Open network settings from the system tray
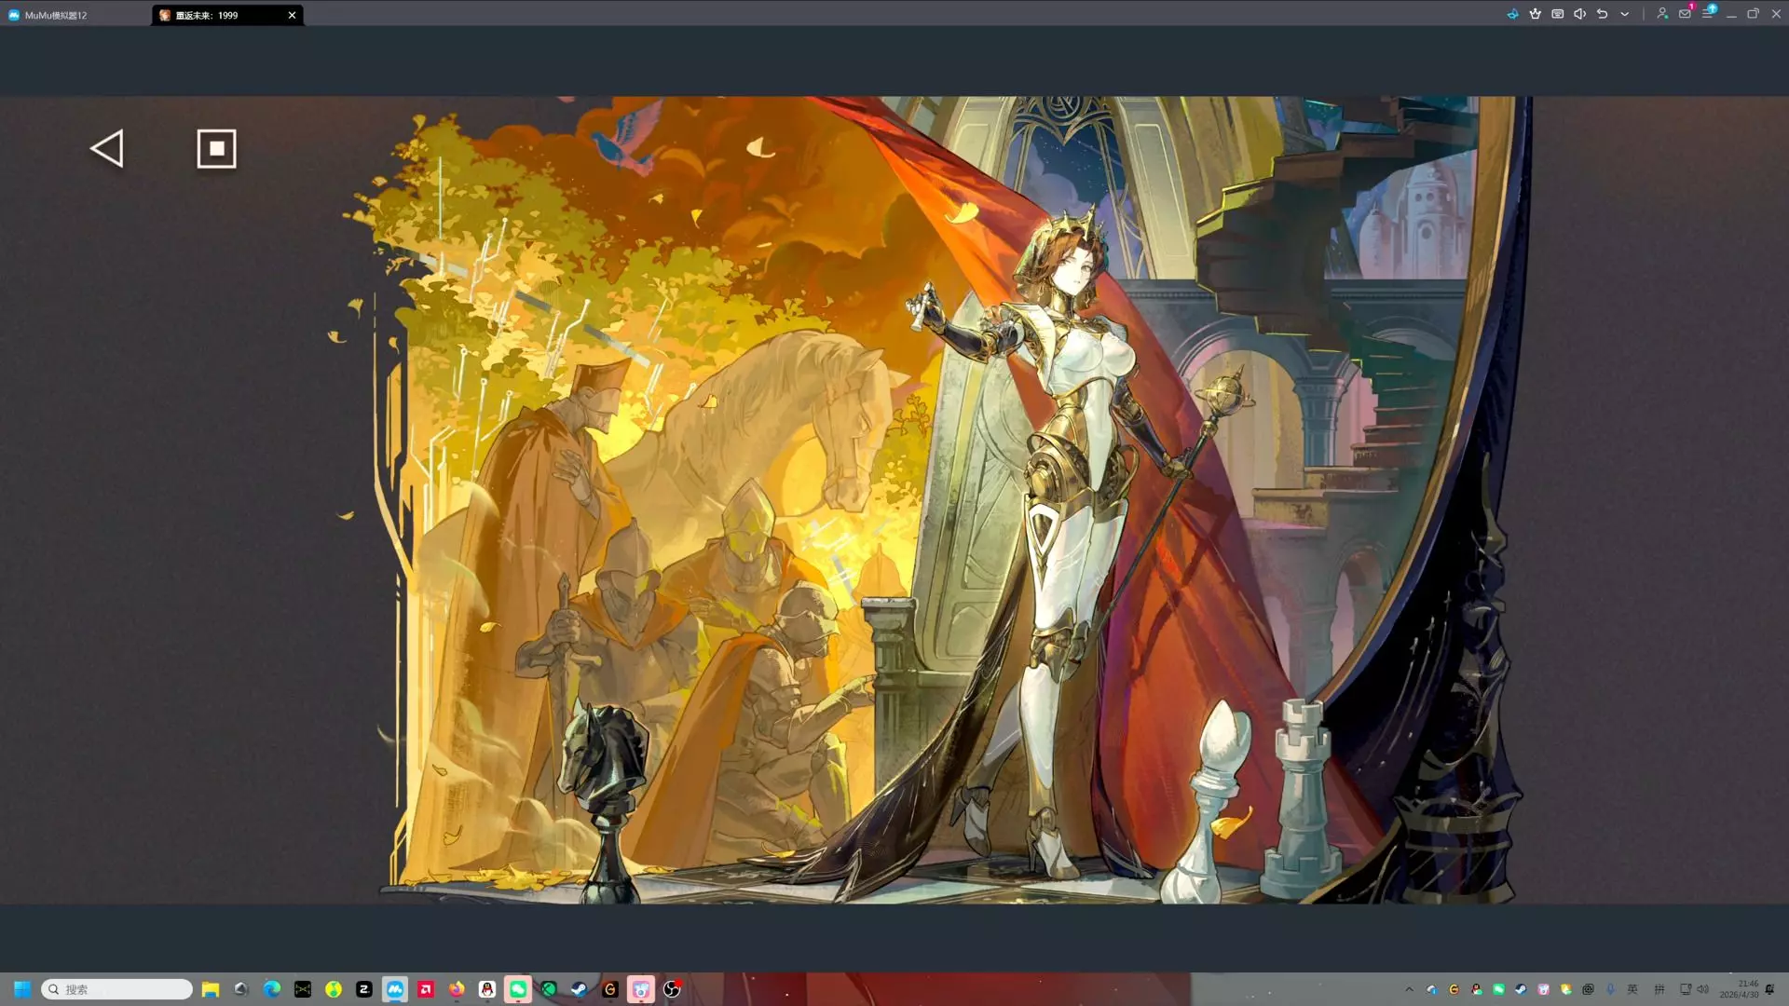This screenshot has width=1789, height=1006. point(1686,989)
